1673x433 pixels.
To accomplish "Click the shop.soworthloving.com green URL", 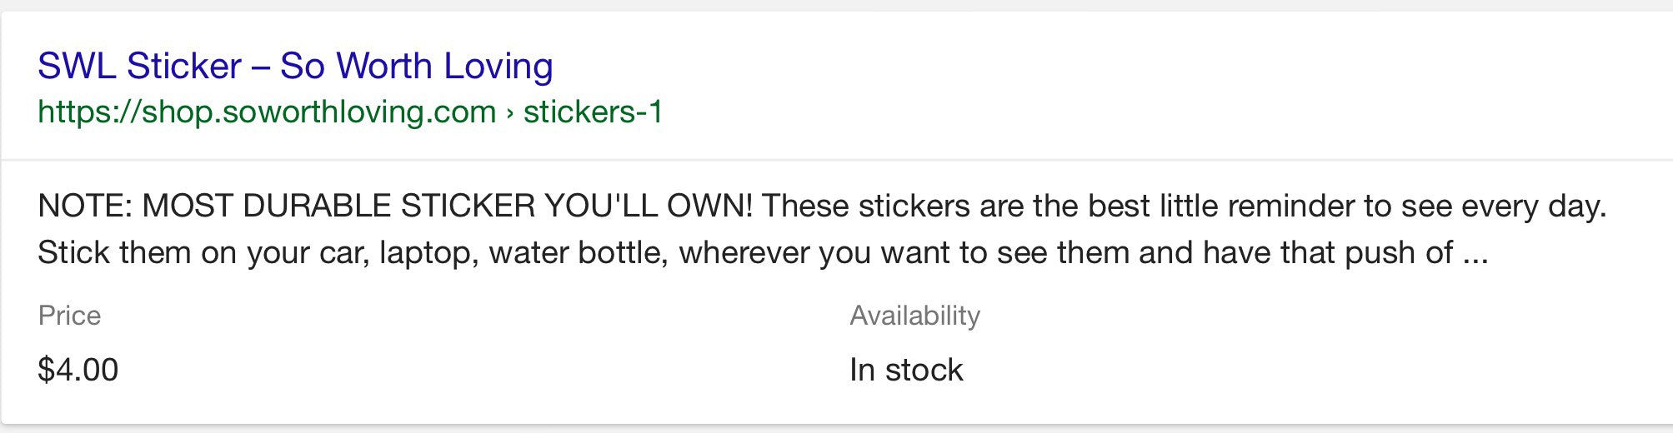I will tap(267, 112).
